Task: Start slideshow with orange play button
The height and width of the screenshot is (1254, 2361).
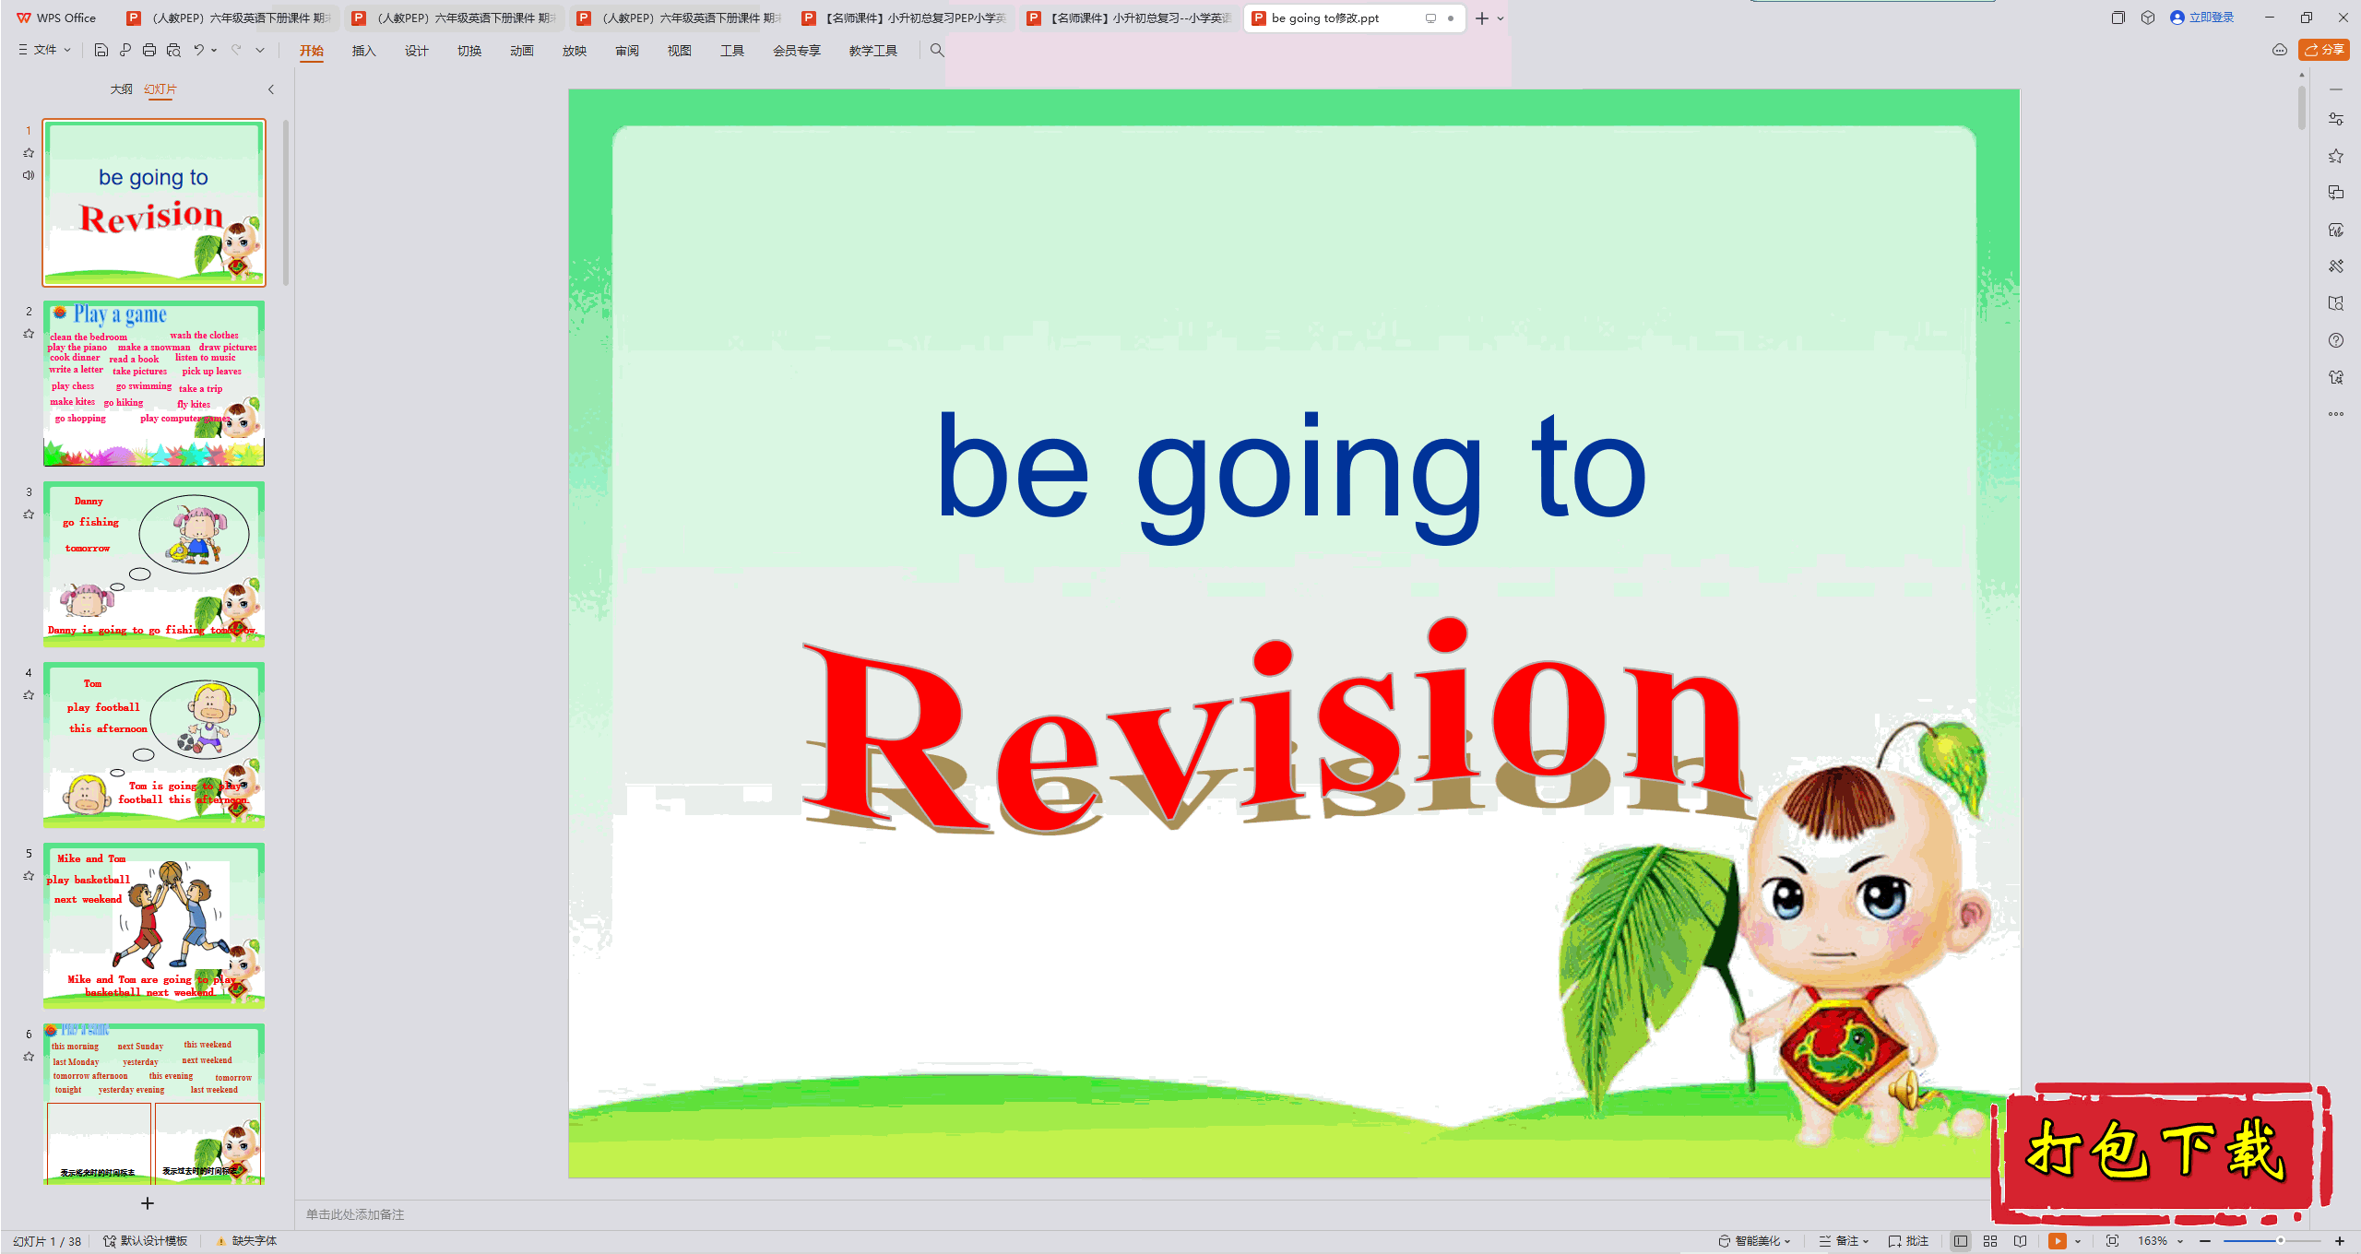Action: click(x=2058, y=1241)
